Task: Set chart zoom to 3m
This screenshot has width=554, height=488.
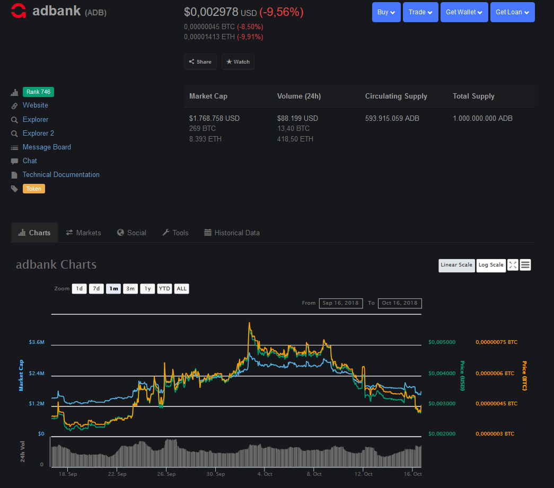Action: pyautogui.click(x=130, y=289)
